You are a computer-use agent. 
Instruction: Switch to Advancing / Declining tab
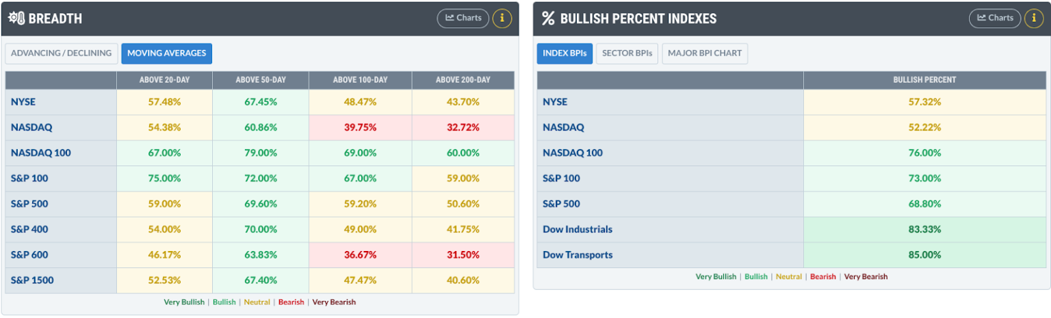[61, 53]
